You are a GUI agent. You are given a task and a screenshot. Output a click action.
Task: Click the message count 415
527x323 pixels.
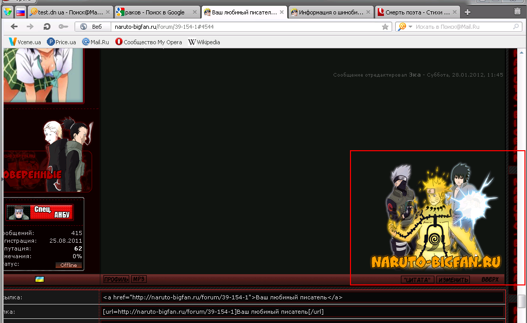point(77,233)
